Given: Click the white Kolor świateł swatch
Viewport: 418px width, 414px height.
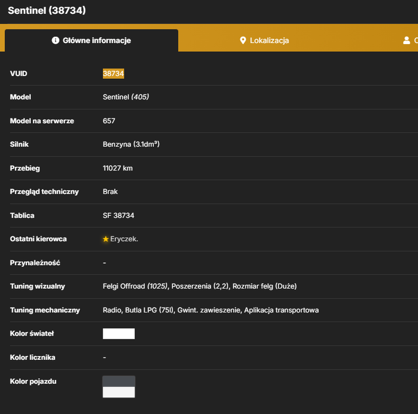Looking at the screenshot, I should 119,333.
